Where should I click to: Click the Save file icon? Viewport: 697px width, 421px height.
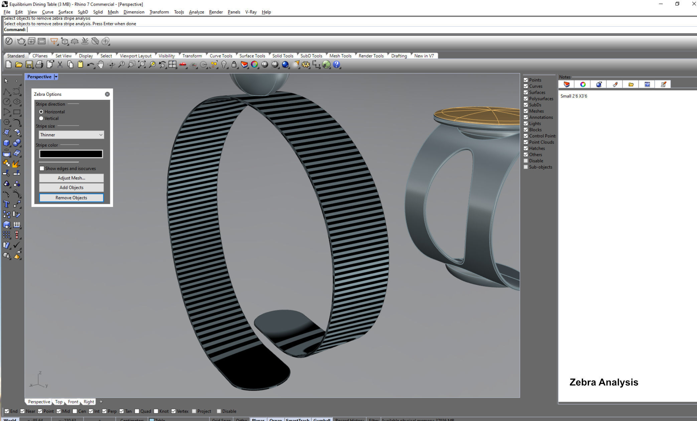pos(29,65)
